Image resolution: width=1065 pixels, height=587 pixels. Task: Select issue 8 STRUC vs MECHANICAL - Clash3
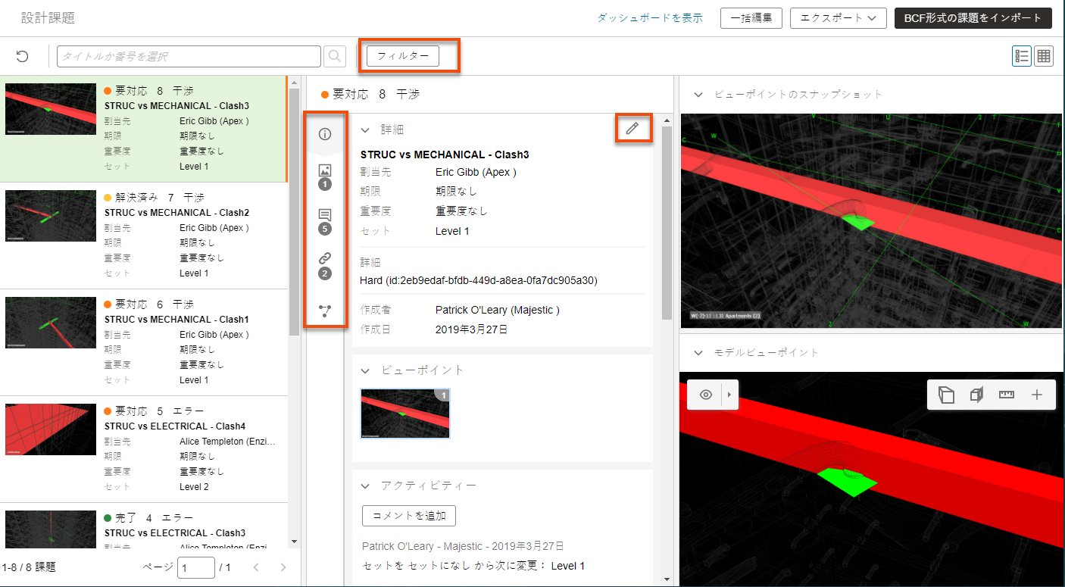tap(144, 129)
